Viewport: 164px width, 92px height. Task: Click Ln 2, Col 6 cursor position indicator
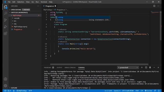click(108, 91)
